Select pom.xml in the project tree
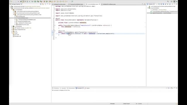 [x=17, y=34]
